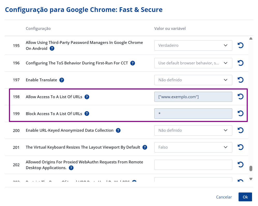This screenshot has width=258, height=206.
Task: Open the Falso dropdown in row 201
Action: pos(193,147)
